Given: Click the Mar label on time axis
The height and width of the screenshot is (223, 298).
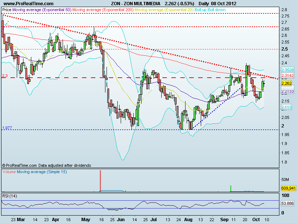Looking at the screenshot, I should (x=21, y=220).
